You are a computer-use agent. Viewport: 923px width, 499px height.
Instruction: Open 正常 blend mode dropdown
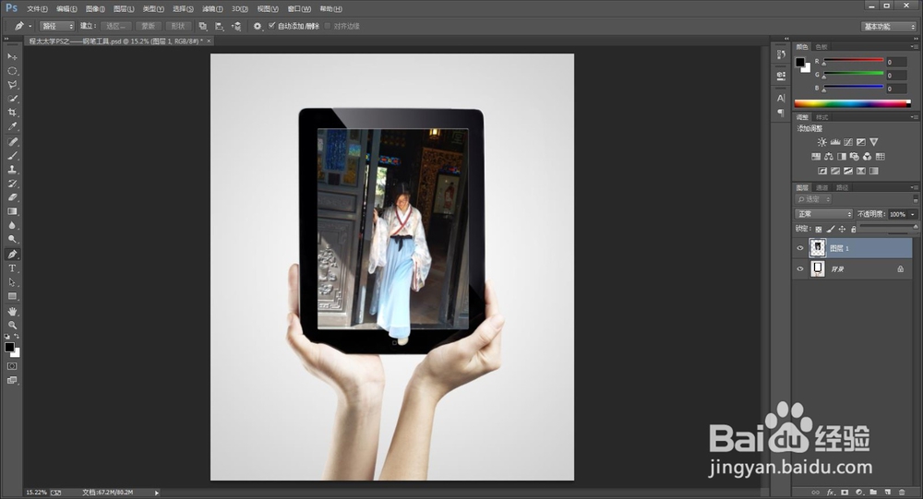click(823, 214)
